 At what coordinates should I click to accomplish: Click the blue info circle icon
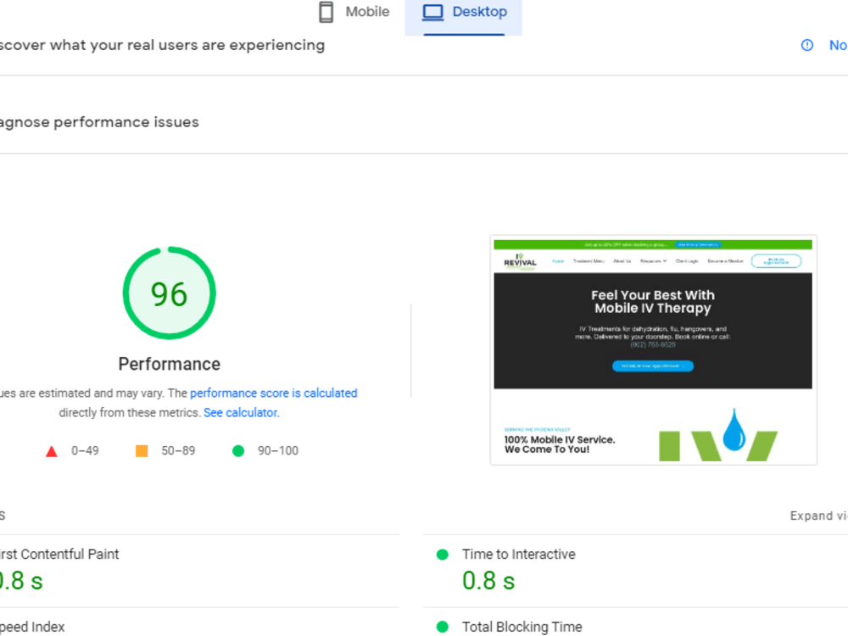pos(807,46)
